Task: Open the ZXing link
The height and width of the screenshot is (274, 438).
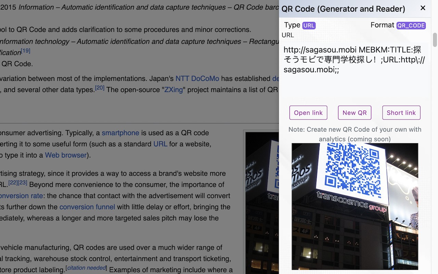Action: click(173, 90)
